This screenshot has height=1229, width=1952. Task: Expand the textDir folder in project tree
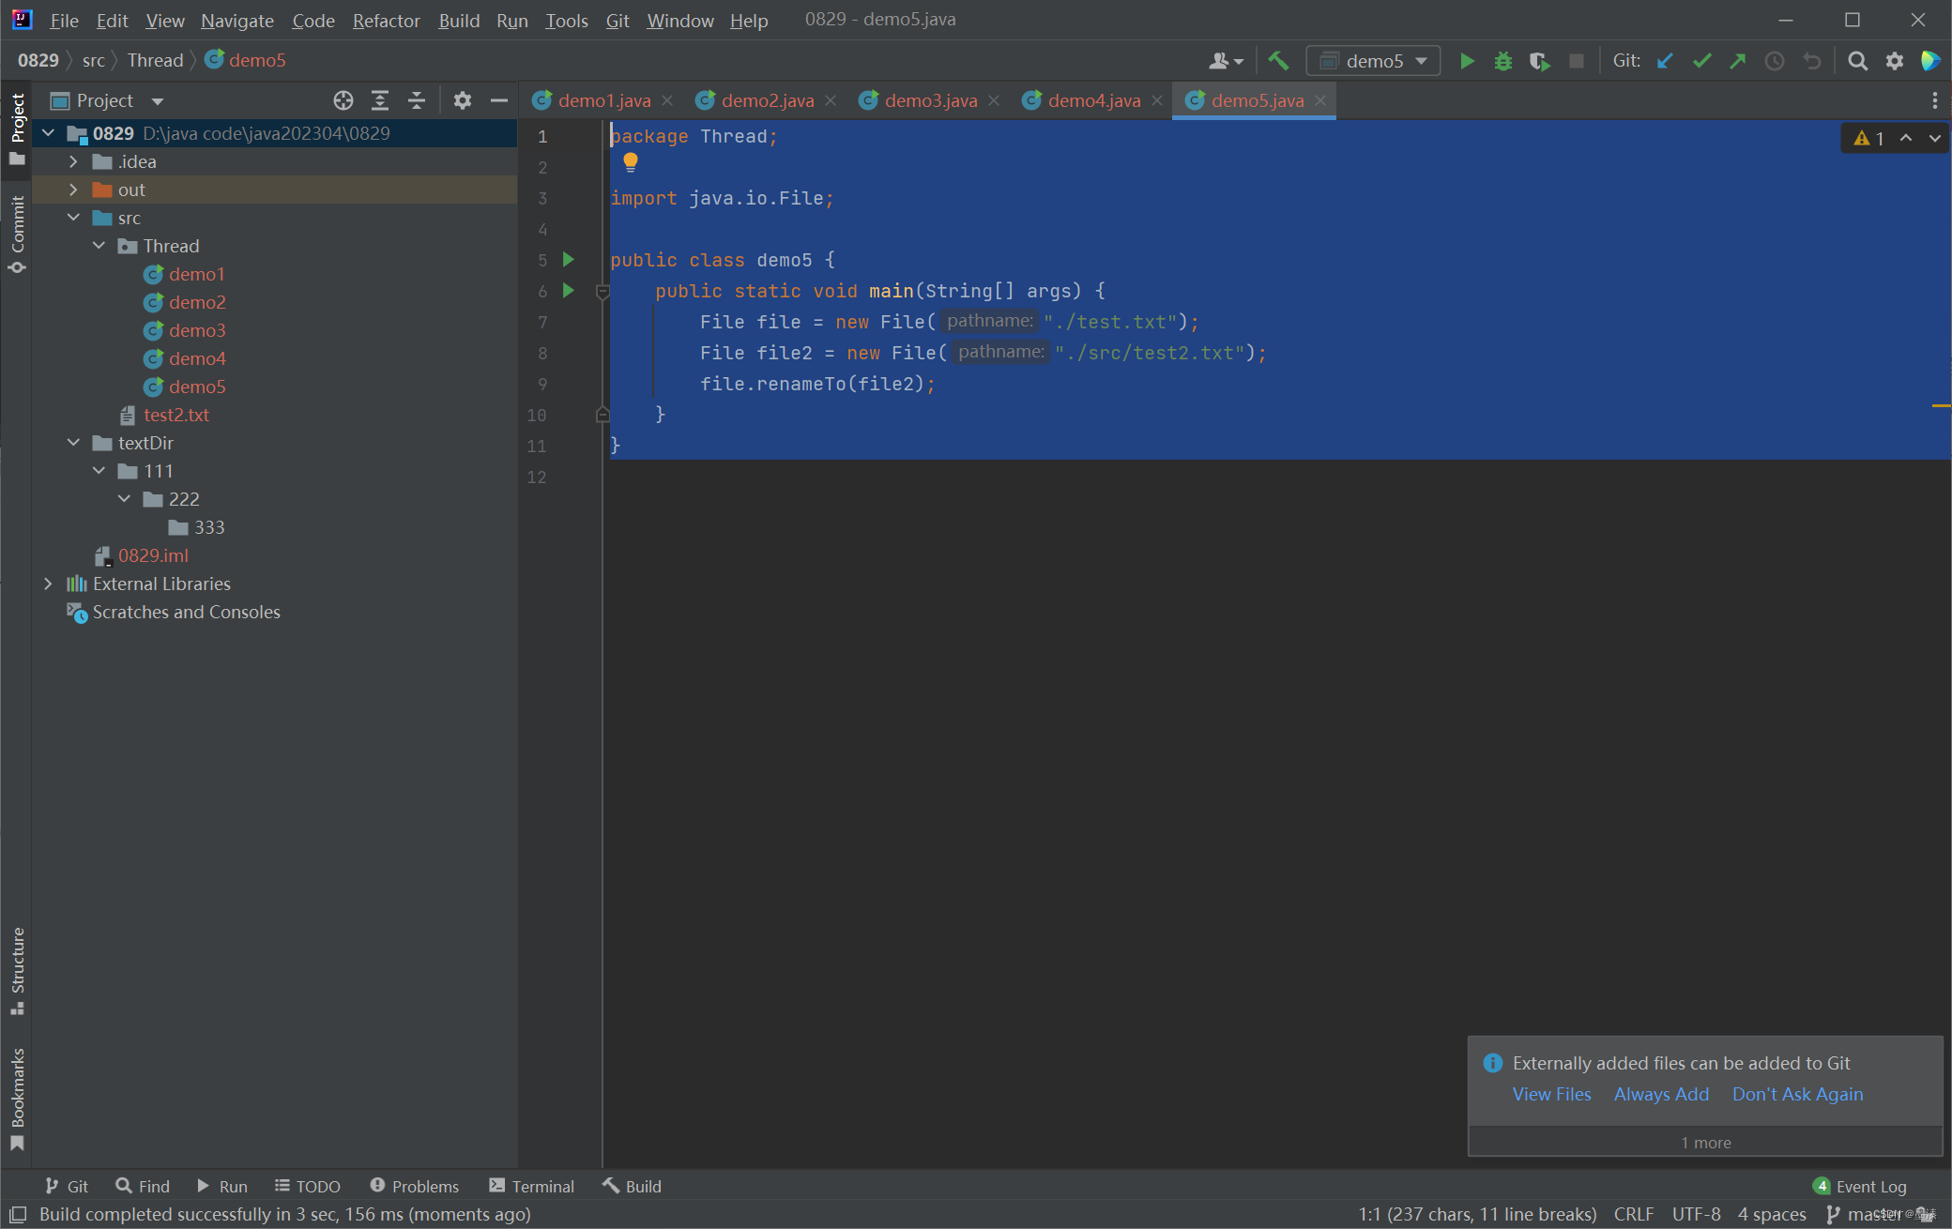(73, 442)
